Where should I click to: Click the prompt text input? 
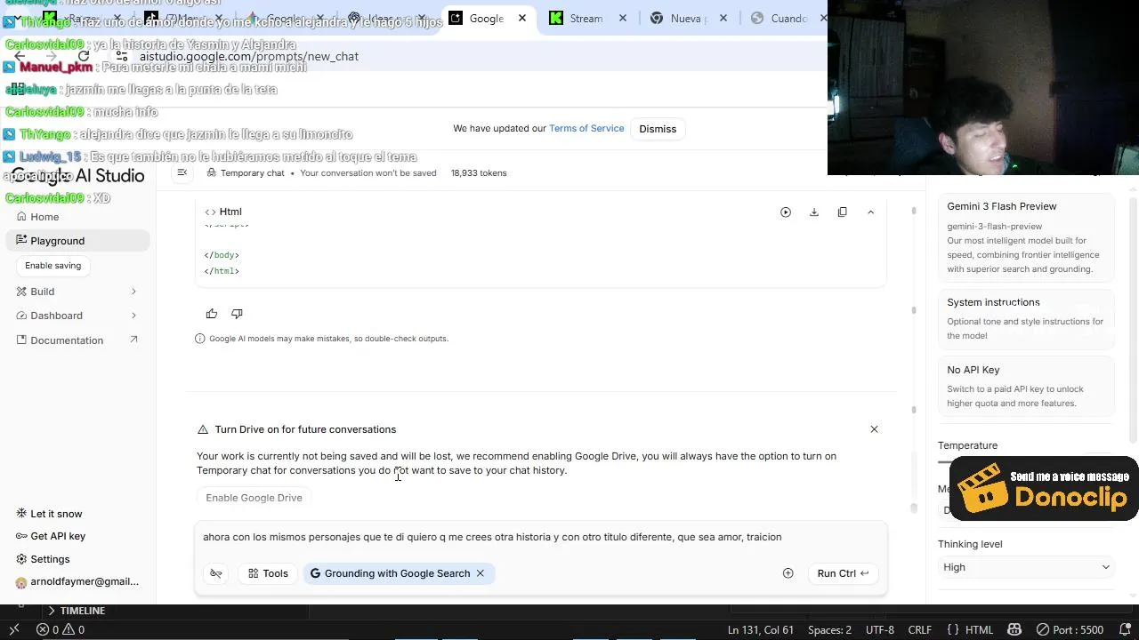[540, 537]
